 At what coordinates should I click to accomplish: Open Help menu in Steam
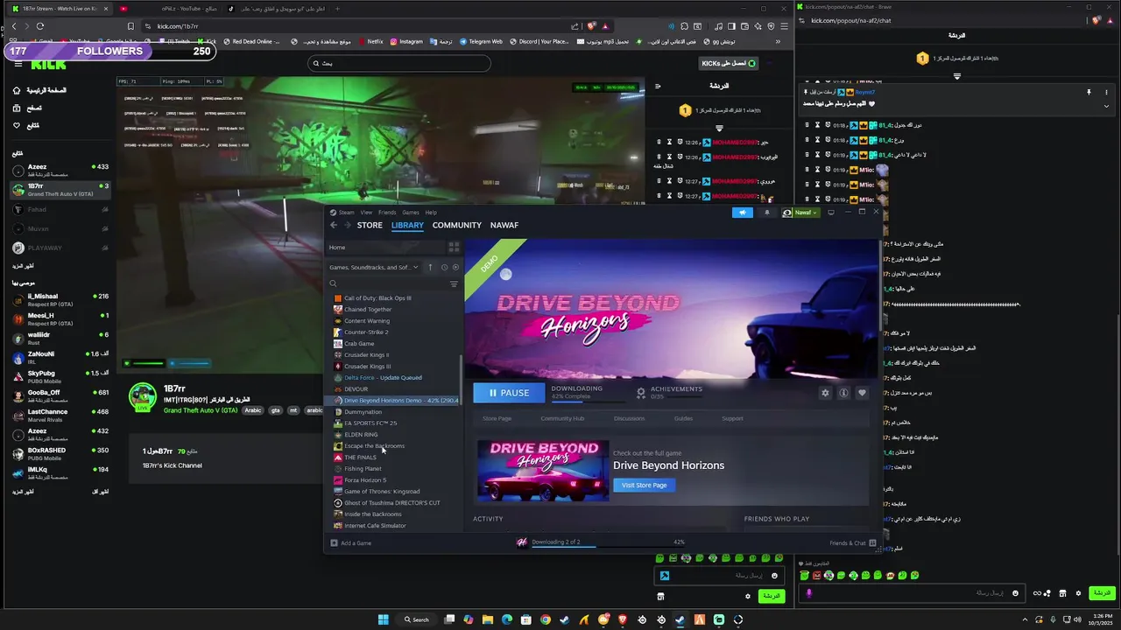point(431,213)
